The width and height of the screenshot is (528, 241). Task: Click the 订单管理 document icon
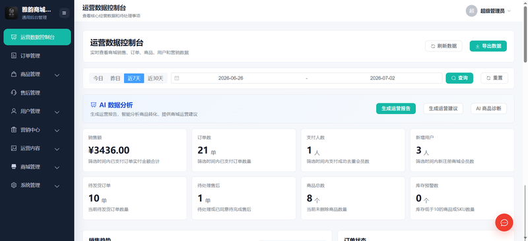[13, 55]
